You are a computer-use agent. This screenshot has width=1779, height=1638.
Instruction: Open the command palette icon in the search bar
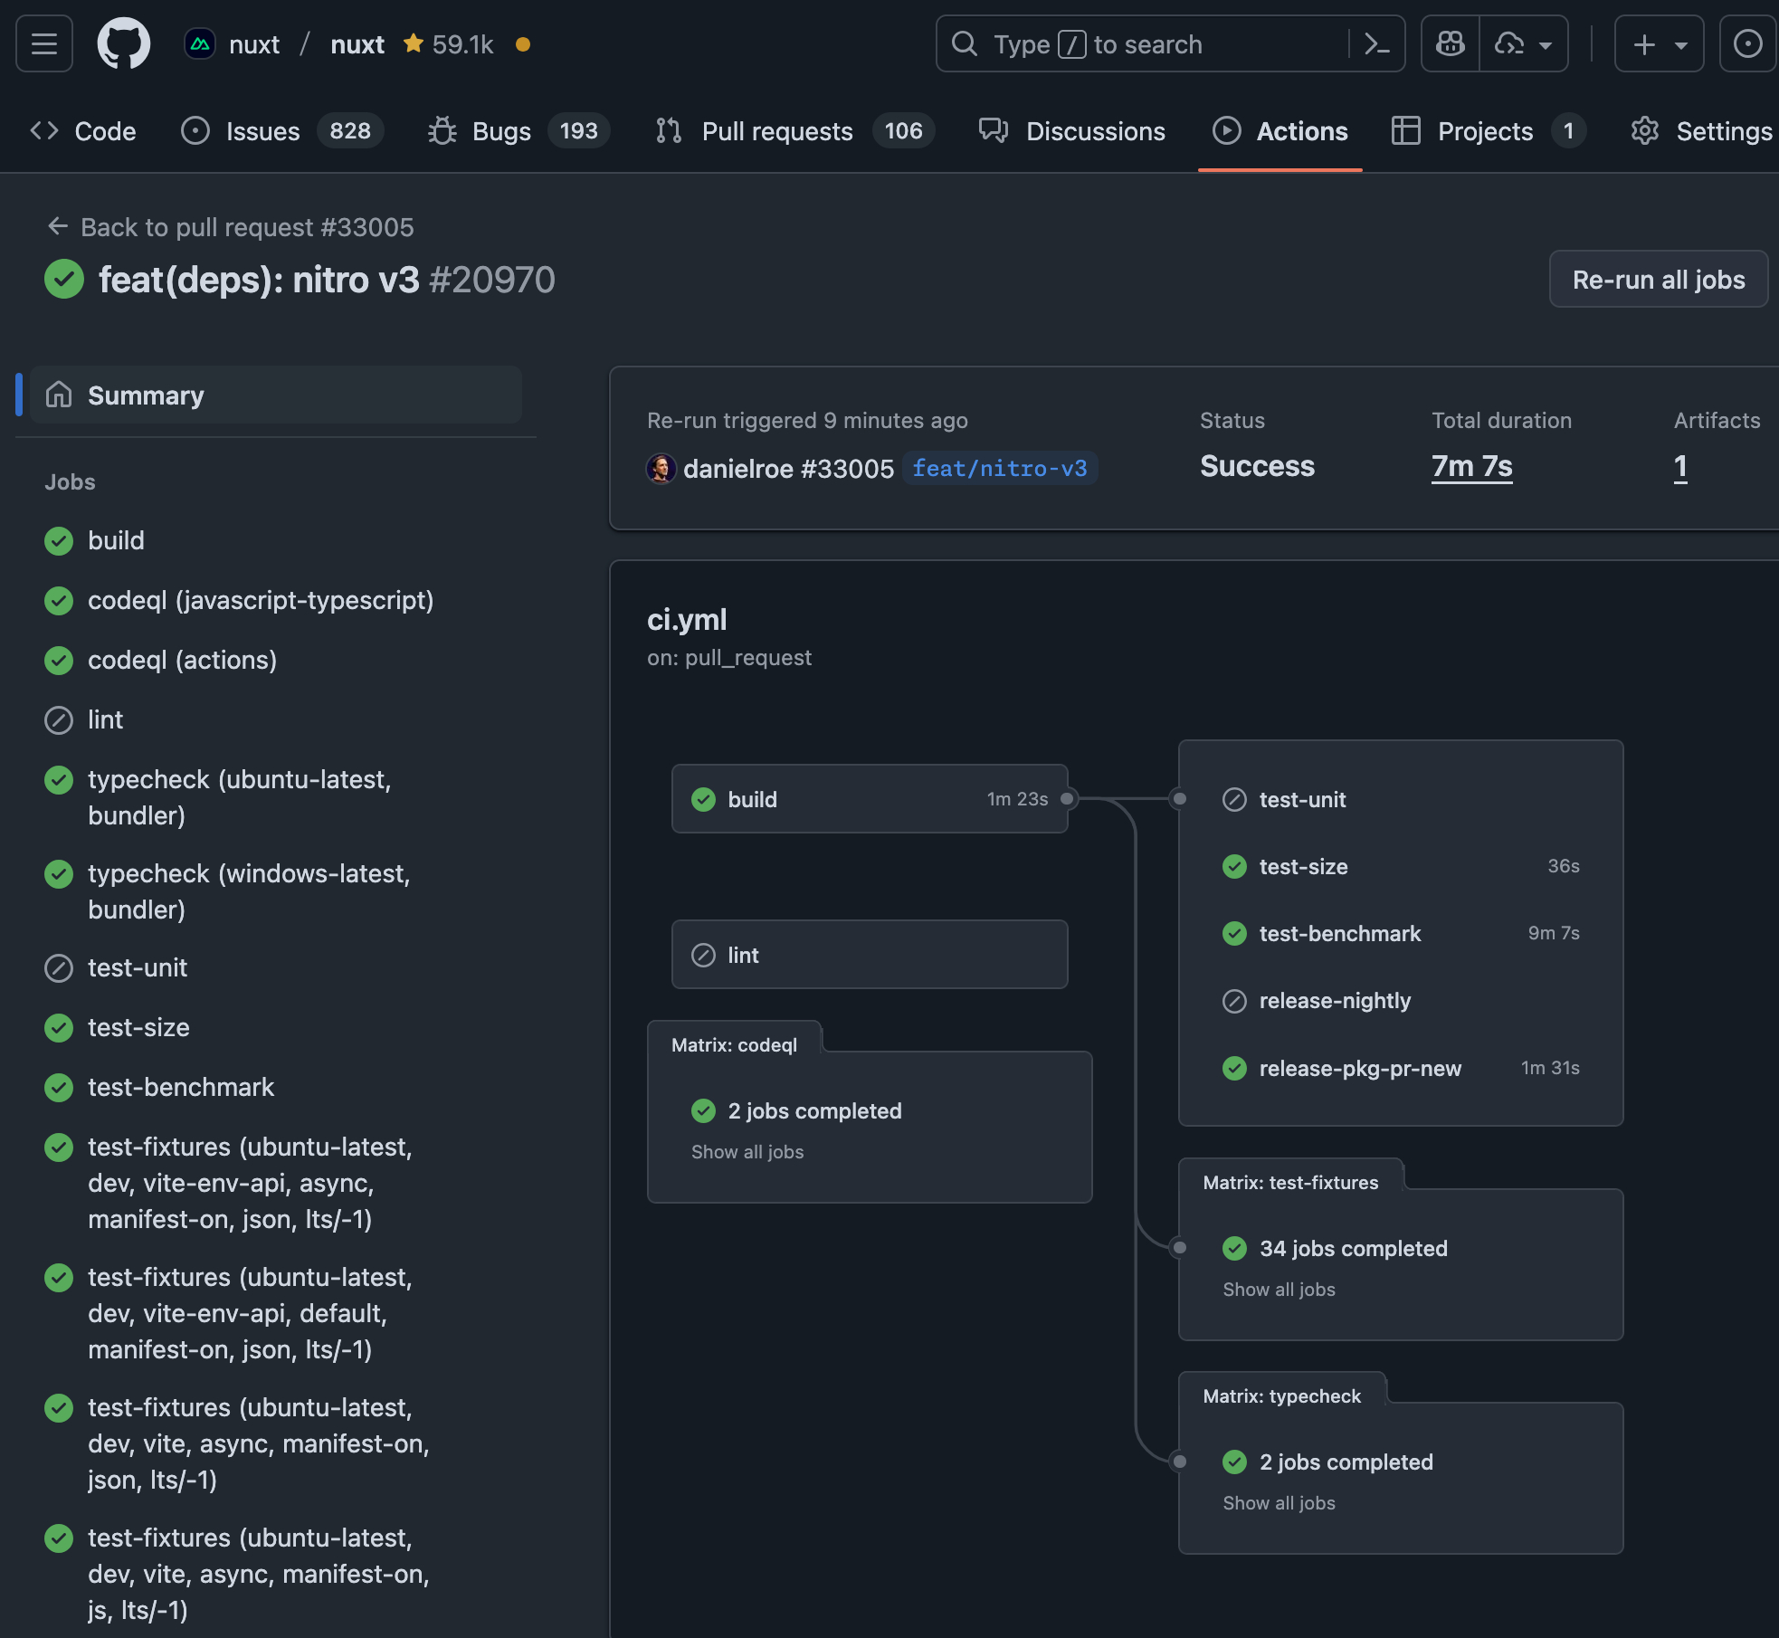click(x=1376, y=43)
